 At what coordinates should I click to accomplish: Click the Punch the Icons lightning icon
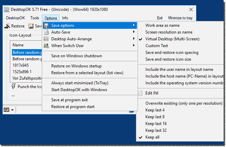pos(14,87)
